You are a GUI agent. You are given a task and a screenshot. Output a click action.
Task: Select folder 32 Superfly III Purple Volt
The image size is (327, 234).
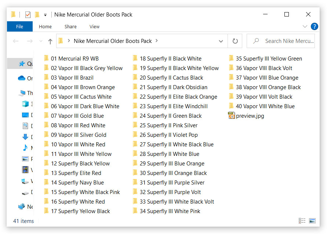click(x=167, y=192)
